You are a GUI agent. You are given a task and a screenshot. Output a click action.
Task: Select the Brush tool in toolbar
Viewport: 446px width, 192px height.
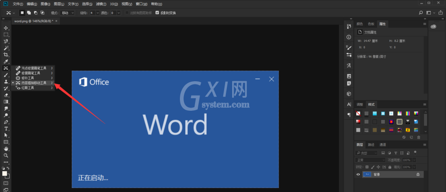pos(6,75)
